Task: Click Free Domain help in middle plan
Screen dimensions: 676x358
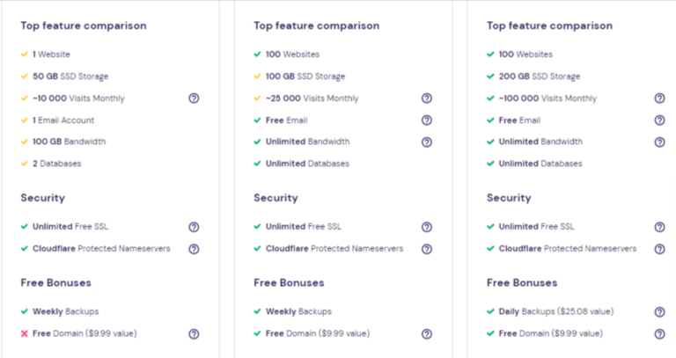Action: pos(427,334)
